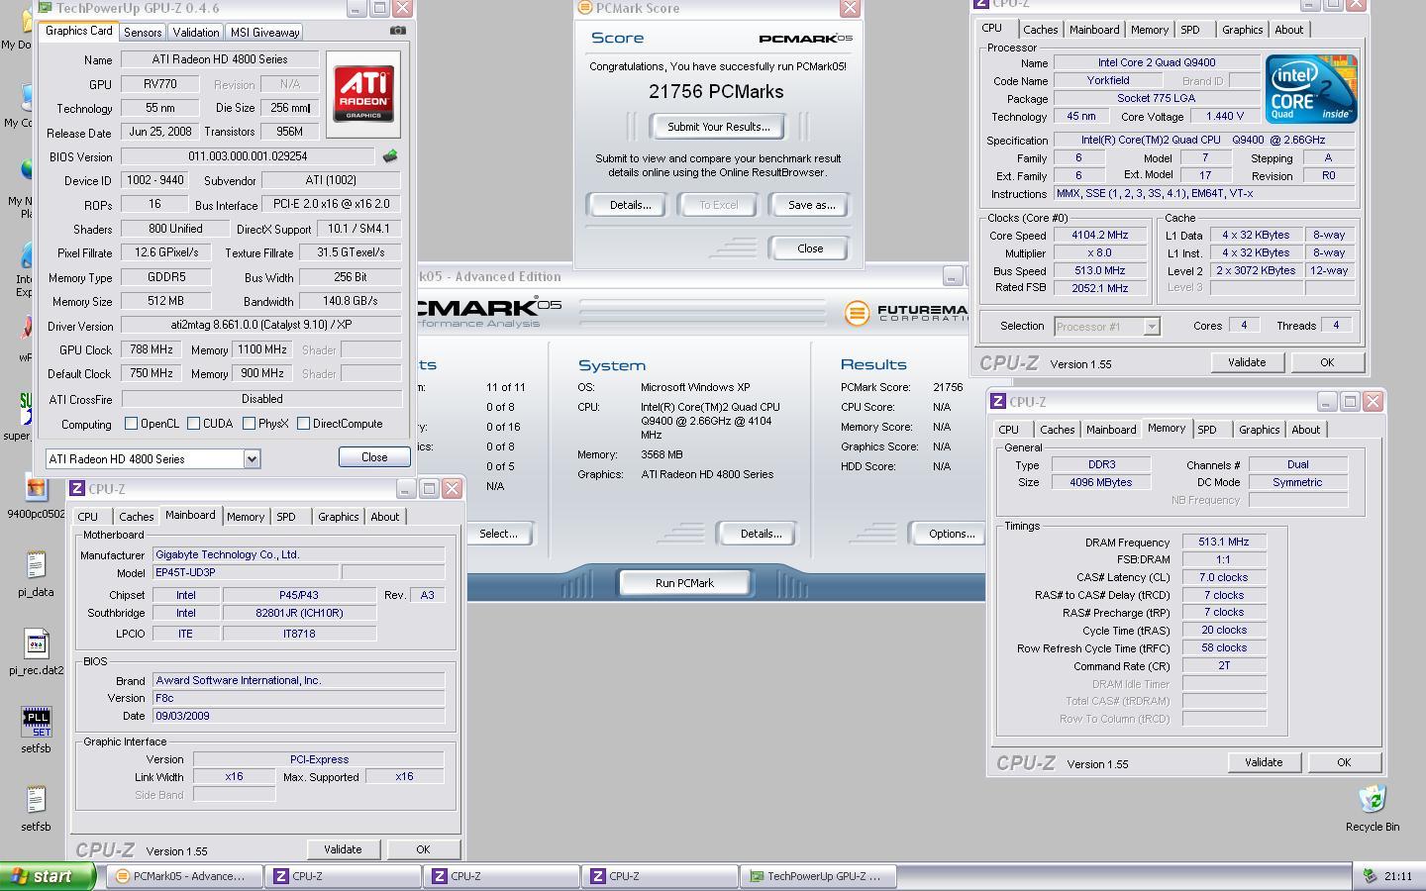Toggle the CUDA checkbox
The image size is (1426, 891).
(x=193, y=424)
